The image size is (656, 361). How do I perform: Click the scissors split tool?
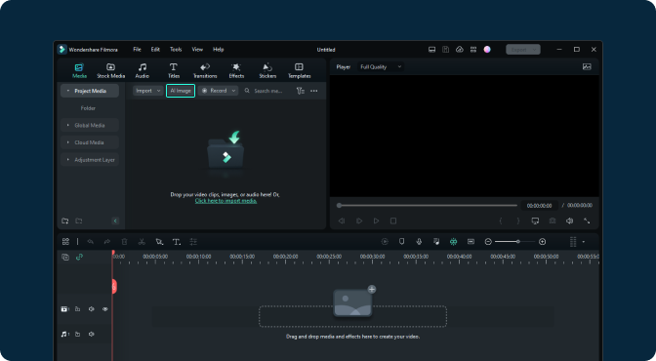pos(142,241)
